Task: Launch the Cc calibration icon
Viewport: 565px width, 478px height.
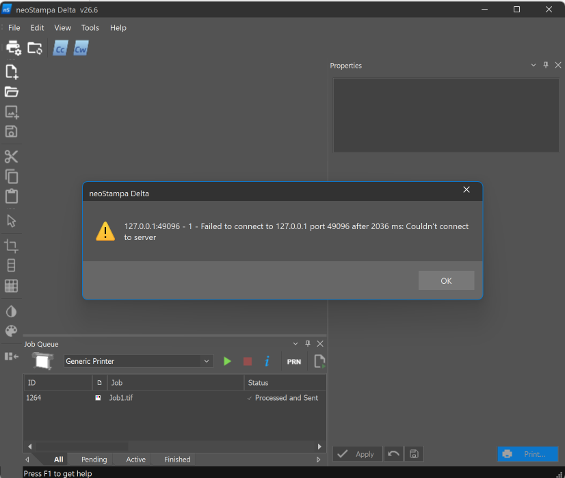Action: click(60, 49)
